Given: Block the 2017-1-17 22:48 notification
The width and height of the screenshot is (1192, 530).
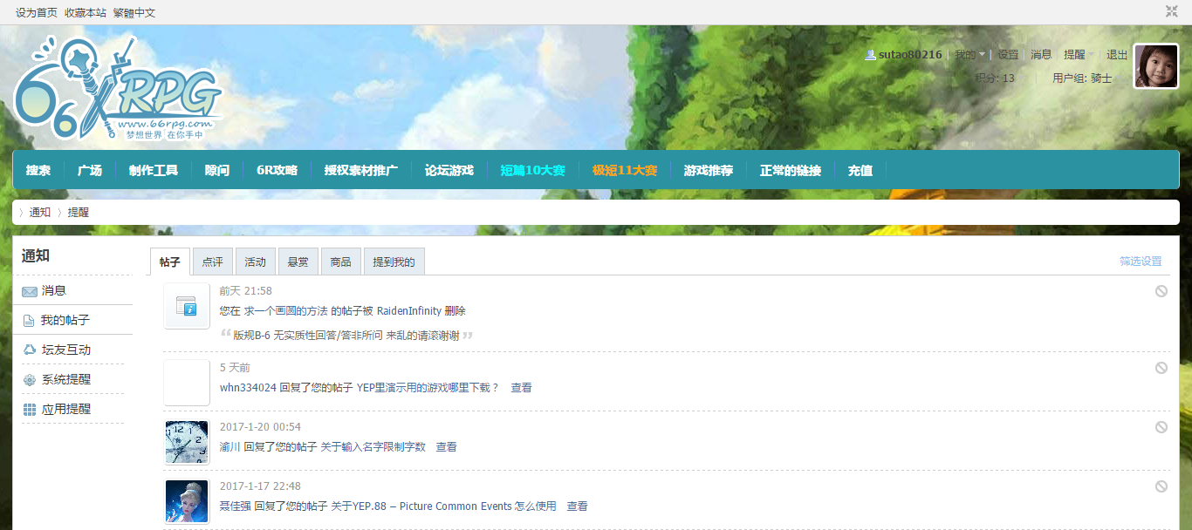Looking at the screenshot, I should point(1161,486).
